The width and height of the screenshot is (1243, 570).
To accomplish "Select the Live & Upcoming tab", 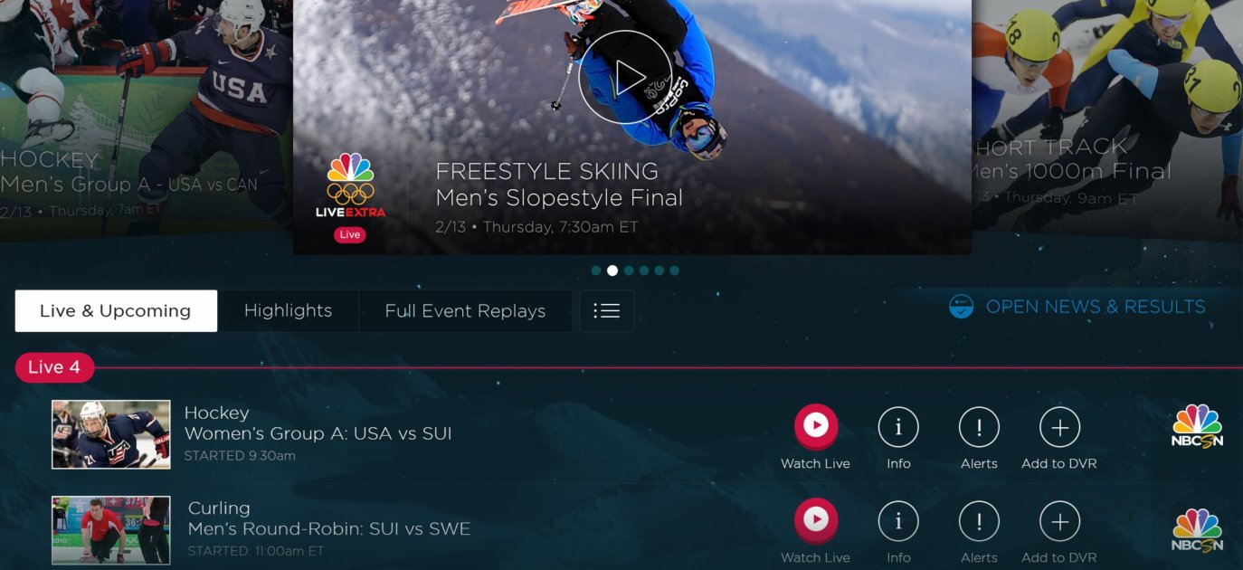I will [116, 310].
